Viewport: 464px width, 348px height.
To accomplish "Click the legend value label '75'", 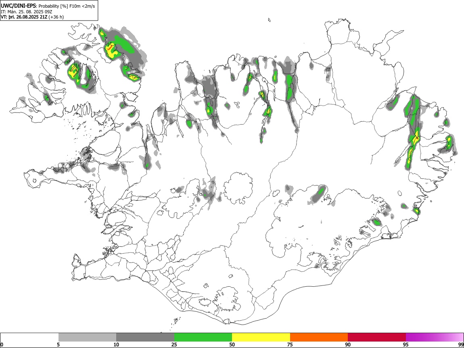I will pyautogui.click(x=290, y=344).
